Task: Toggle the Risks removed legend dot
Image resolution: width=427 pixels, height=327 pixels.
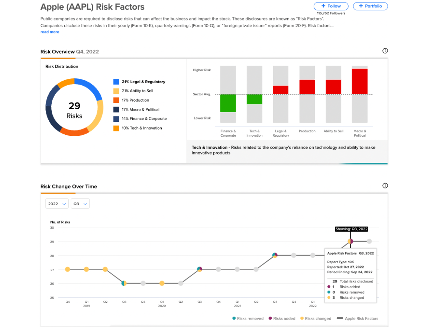Action: pyautogui.click(x=234, y=318)
